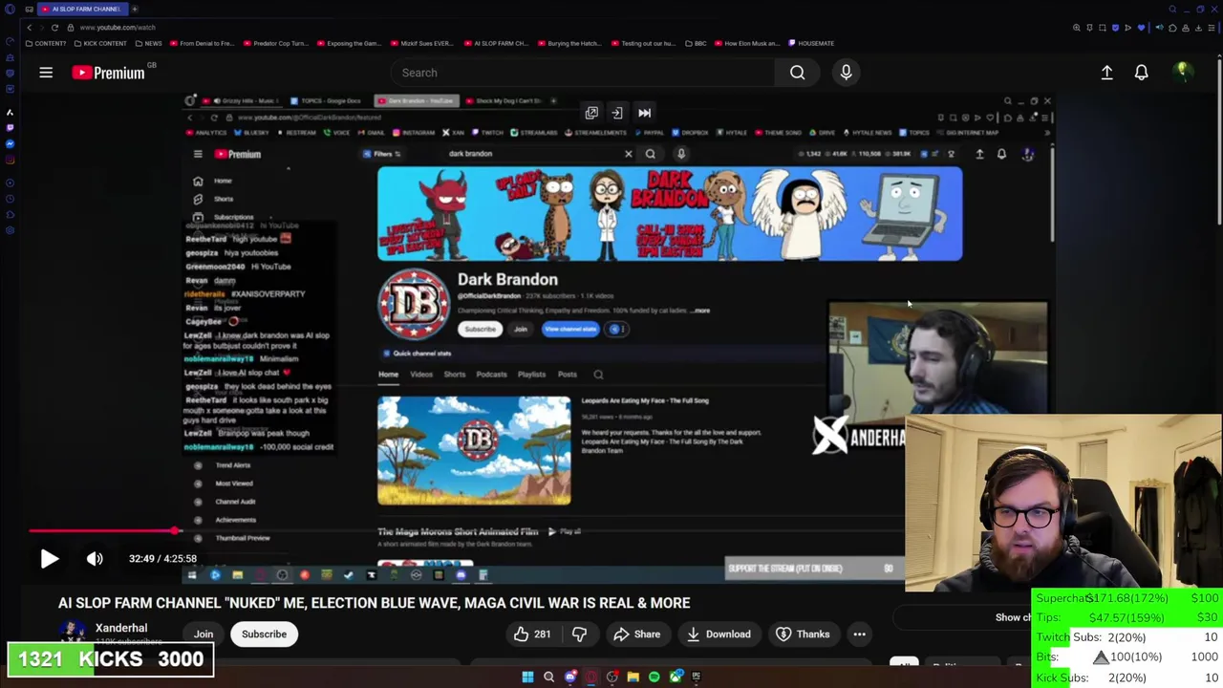The height and width of the screenshot is (688, 1223).
Task: Open the YouTube create upload icon
Action: [x=1106, y=73]
